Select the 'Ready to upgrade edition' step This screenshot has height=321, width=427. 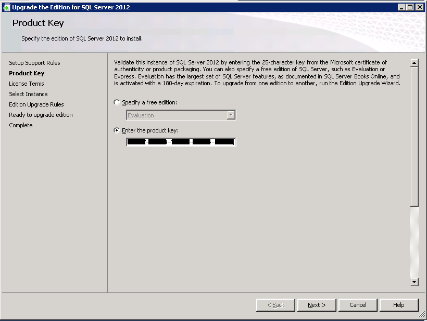click(x=41, y=115)
